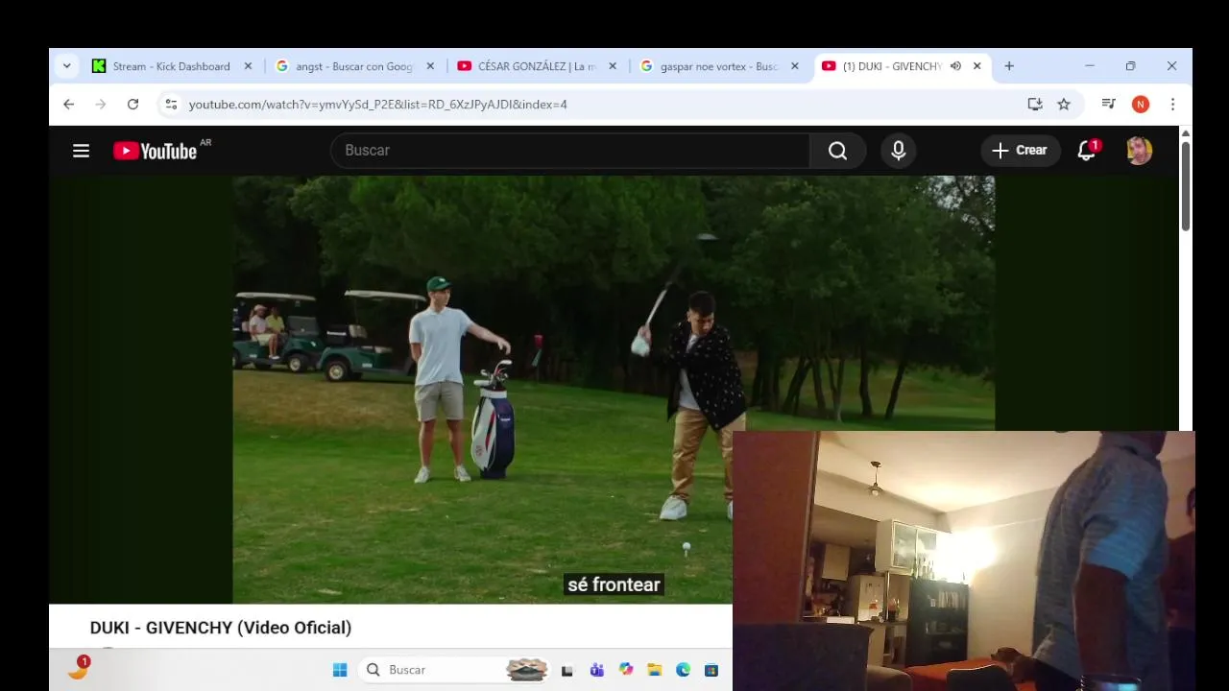Open Chrome media controls icon
The height and width of the screenshot is (691, 1229).
pos(1109,104)
